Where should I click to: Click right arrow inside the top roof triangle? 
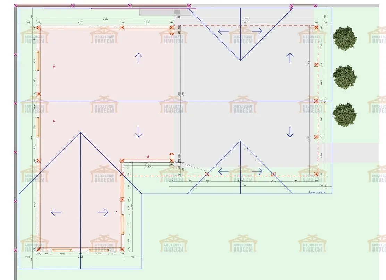[x=257, y=31]
